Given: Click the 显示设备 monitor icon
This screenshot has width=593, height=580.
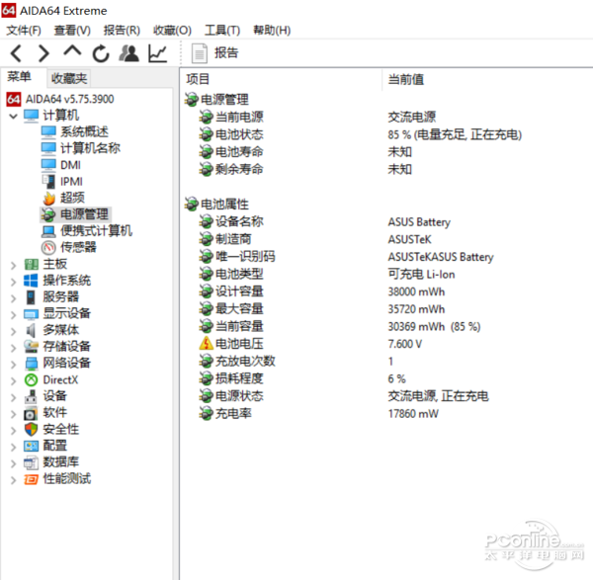Looking at the screenshot, I should coord(31,314).
